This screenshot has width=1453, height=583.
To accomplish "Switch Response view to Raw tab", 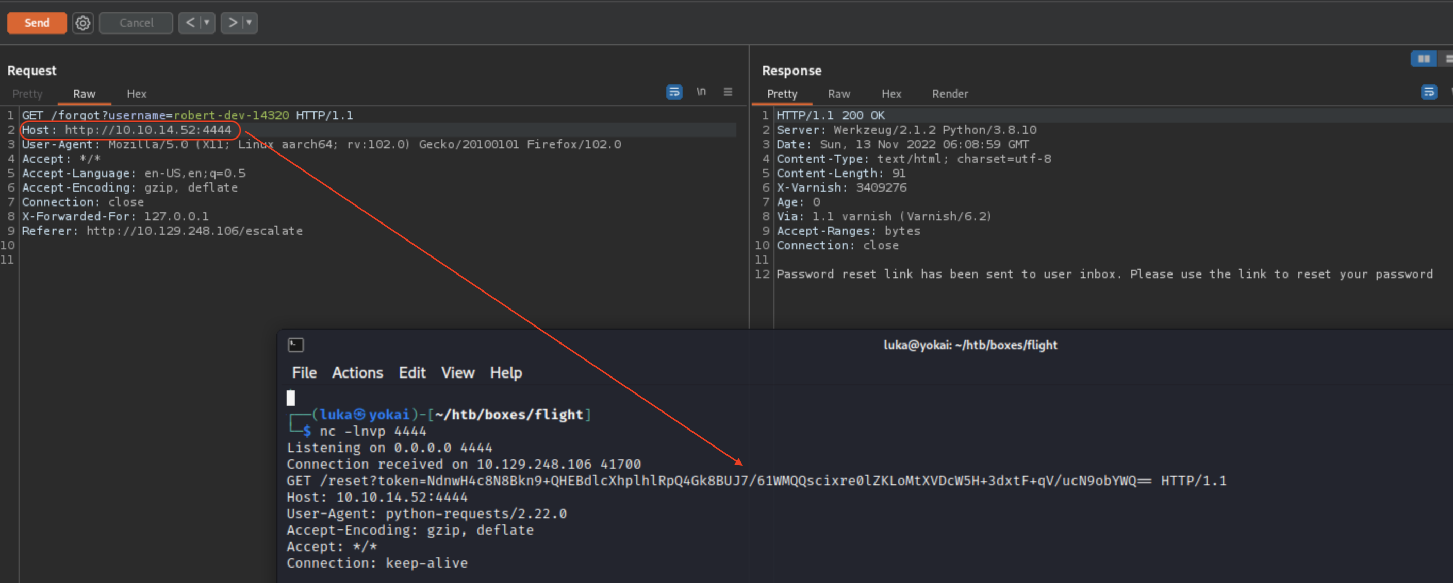I will point(838,94).
